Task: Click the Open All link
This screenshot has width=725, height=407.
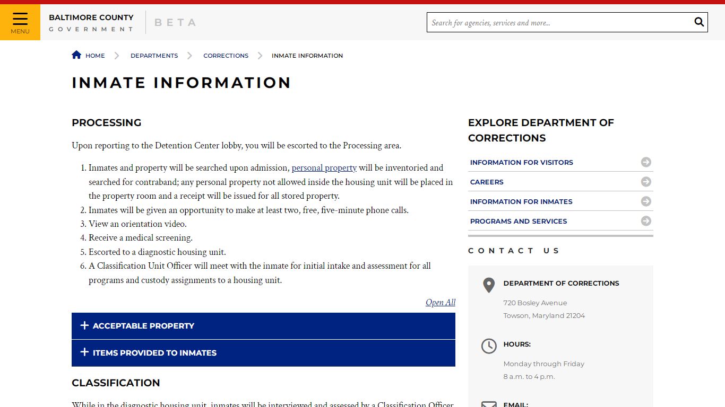Action: [441, 302]
